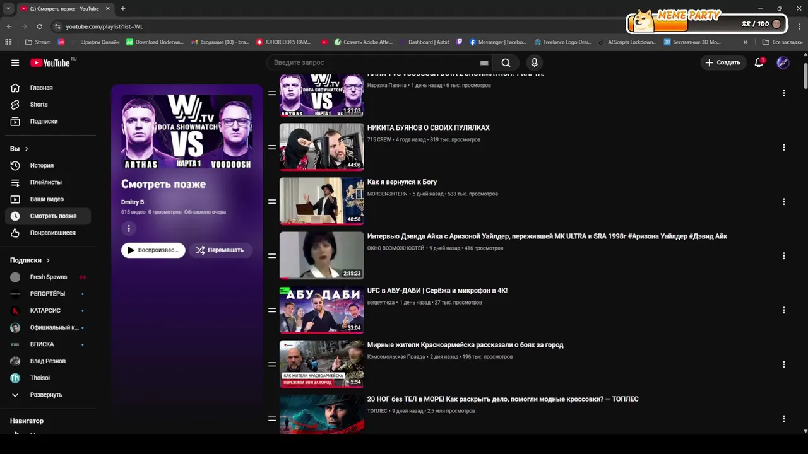This screenshot has height=454, width=808.
Task: Open options for Красноармейск video
Action: (783, 364)
